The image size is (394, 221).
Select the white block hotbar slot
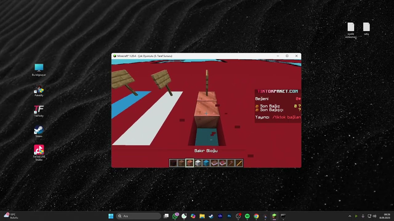coord(198,163)
